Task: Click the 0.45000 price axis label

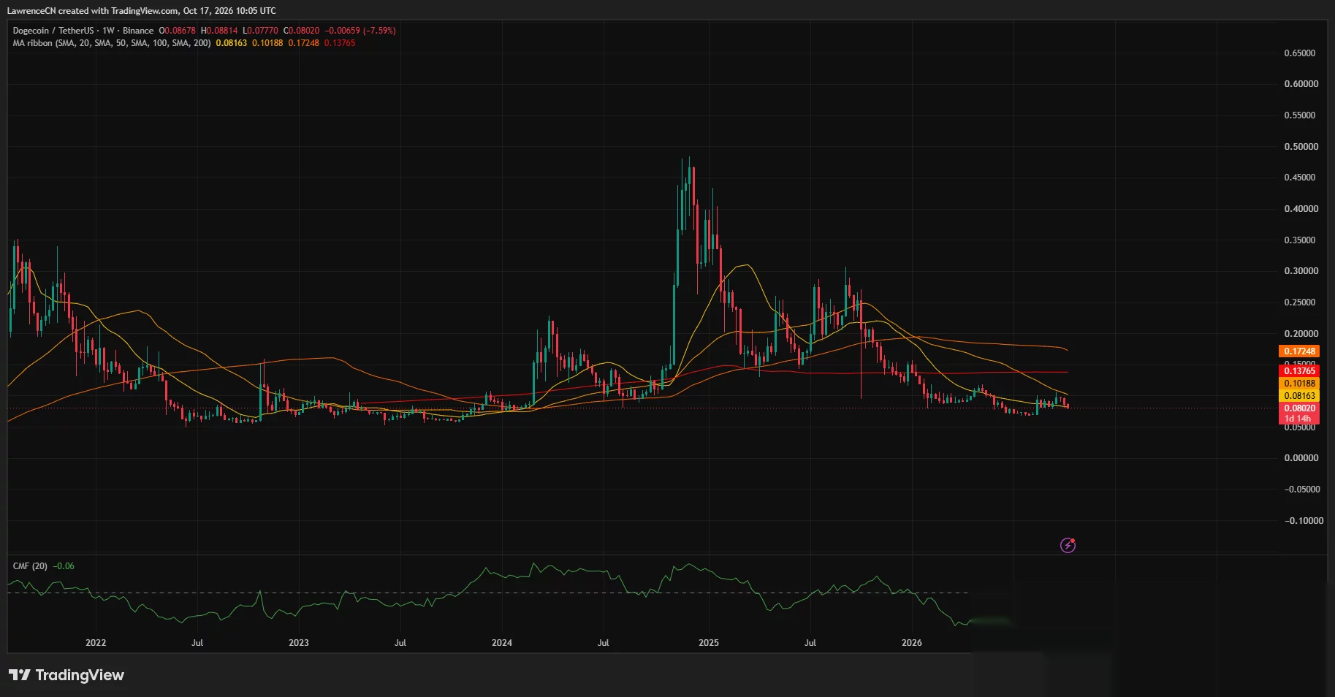Action: tap(1300, 178)
